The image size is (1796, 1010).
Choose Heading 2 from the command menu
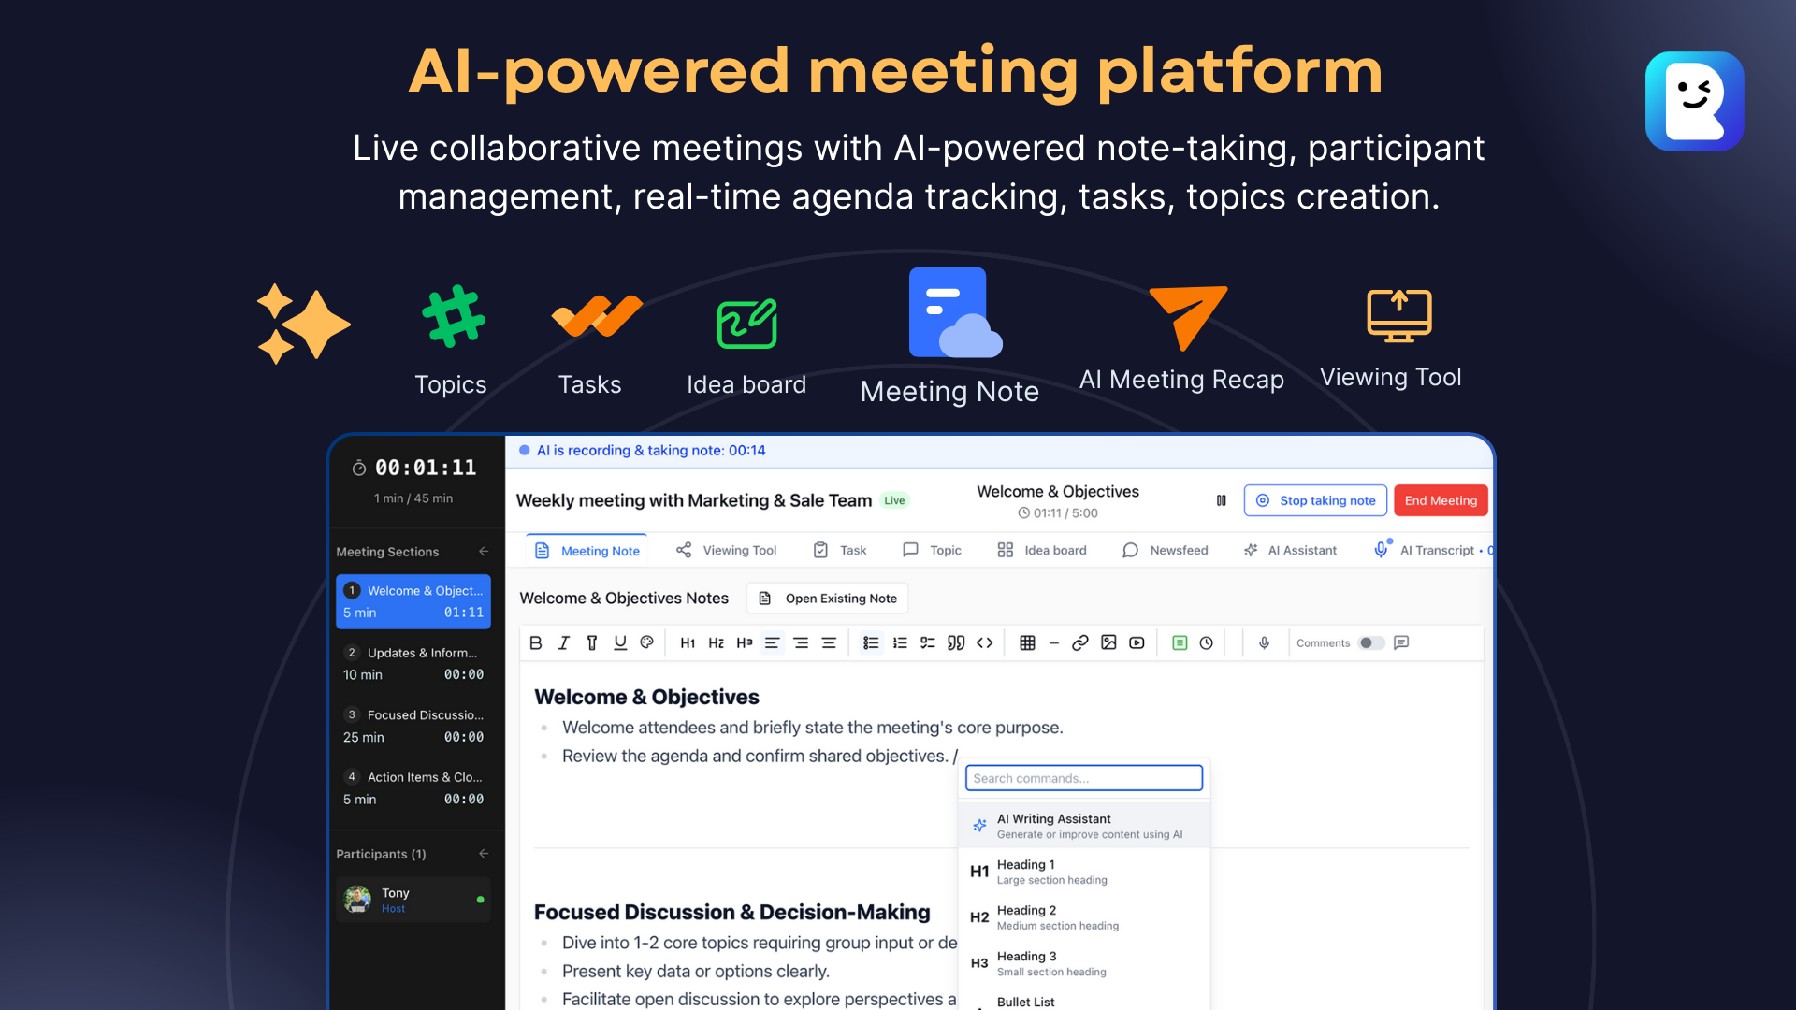coord(1057,917)
